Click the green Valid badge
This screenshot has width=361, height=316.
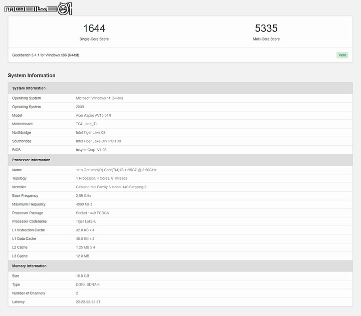click(x=342, y=55)
